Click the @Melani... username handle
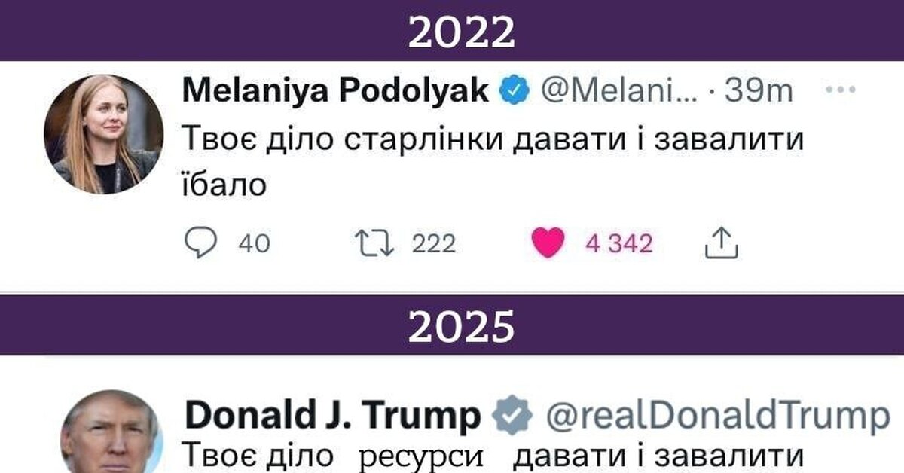The height and width of the screenshot is (473, 904). tap(618, 90)
